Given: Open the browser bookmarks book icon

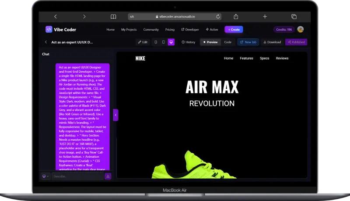Looking at the screenshot, I should tap(113, 17).
